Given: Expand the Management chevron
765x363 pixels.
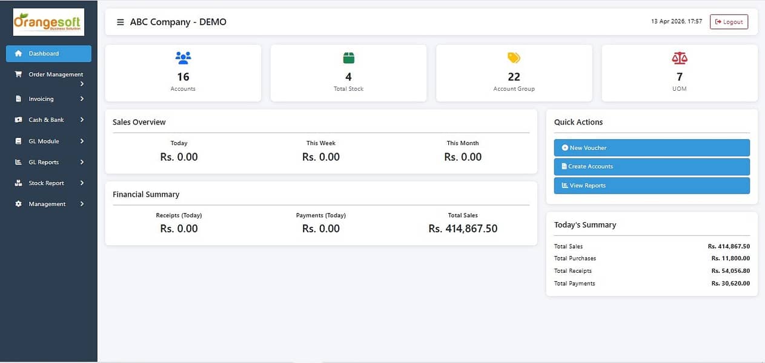Looking at the screenshot, I should (82, 204).
